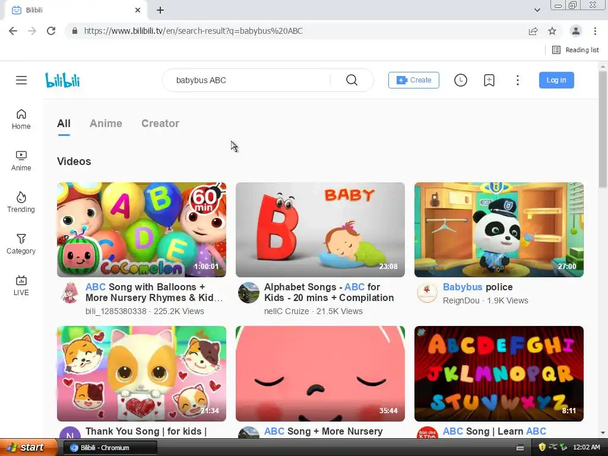The width and height of the screenshot is (608, 456).
Task: Open 'ABC Song + More Nursery' title
Action: [324, 431]
